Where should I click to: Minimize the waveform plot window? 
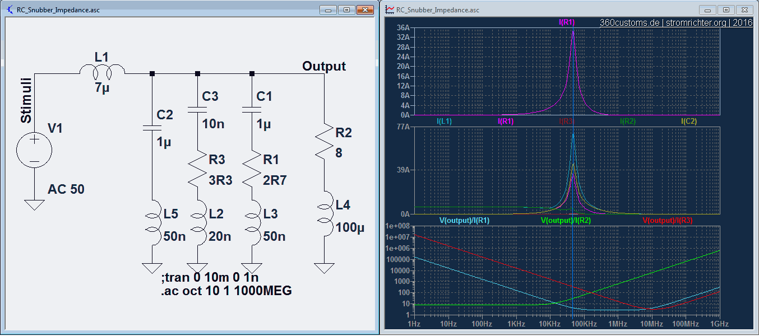(708, 10)
